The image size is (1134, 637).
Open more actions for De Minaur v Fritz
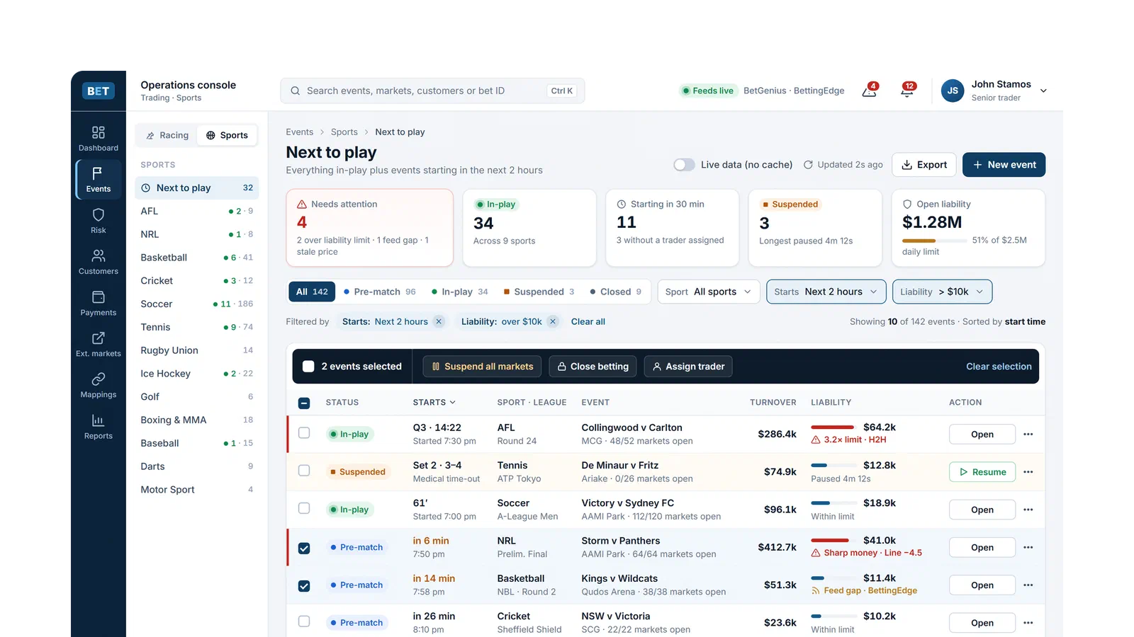[1028, 472]
